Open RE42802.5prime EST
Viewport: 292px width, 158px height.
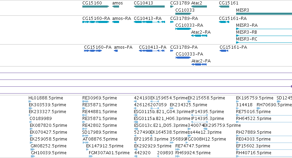pos(100,125)
